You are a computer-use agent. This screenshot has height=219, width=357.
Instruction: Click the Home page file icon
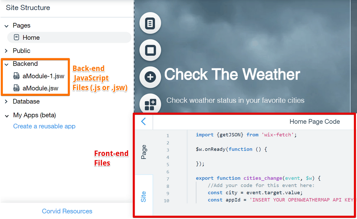tap(16, 37)
